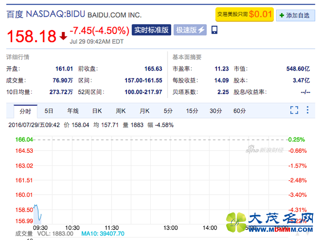The image size is (320, 240).
Task: Click the 52-week range 100.00-217.97
Action: (x=143, y=92)
